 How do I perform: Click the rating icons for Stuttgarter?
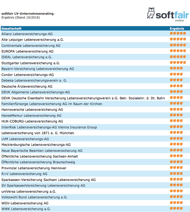(x=178, y=62)
